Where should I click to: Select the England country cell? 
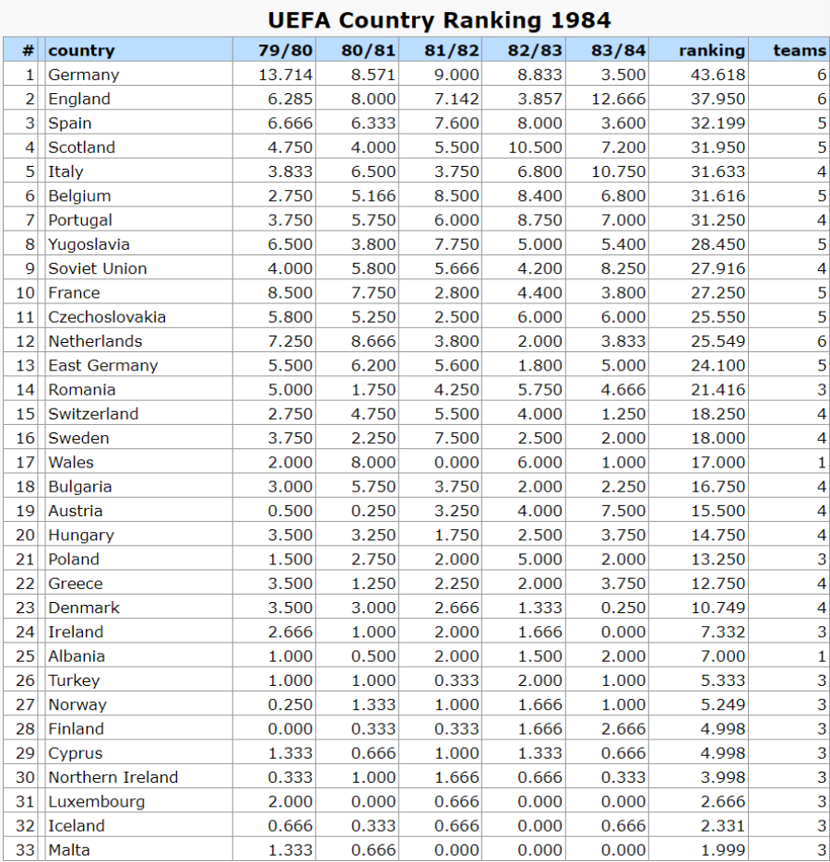(79, 99)
